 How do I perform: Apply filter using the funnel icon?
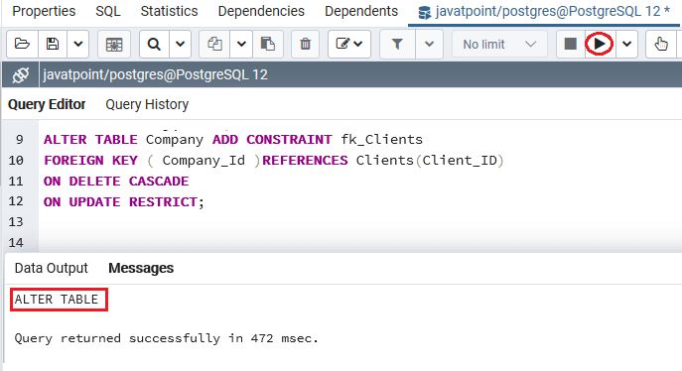coord(397,44)
